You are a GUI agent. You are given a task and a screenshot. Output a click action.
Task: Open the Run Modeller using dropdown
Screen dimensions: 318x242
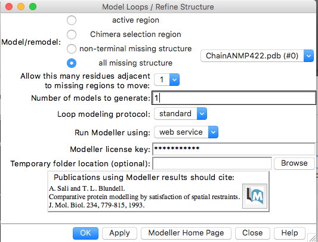click(x=186, y=132)
